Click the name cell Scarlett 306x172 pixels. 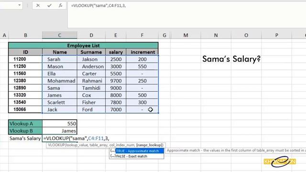pyautogui.click(x=59, y=102)
